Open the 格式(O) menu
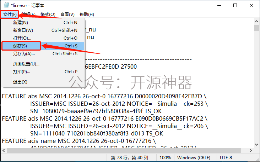 (x=48, y=15)
